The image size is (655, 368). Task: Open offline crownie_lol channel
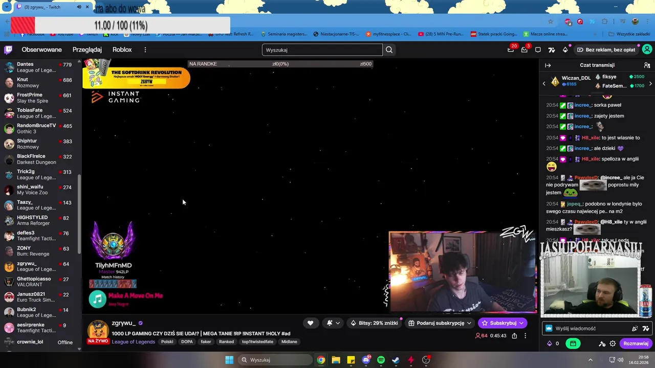(x=39, y=342)
